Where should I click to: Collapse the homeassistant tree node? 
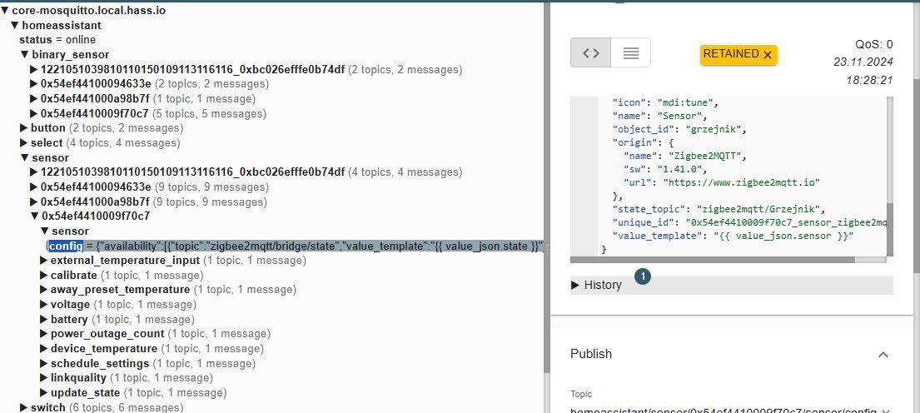click(x=16, y=25)
